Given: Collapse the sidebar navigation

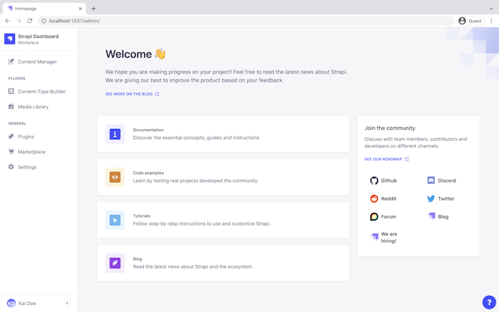Looking at the screenshot, I should [x=67, y=303].
